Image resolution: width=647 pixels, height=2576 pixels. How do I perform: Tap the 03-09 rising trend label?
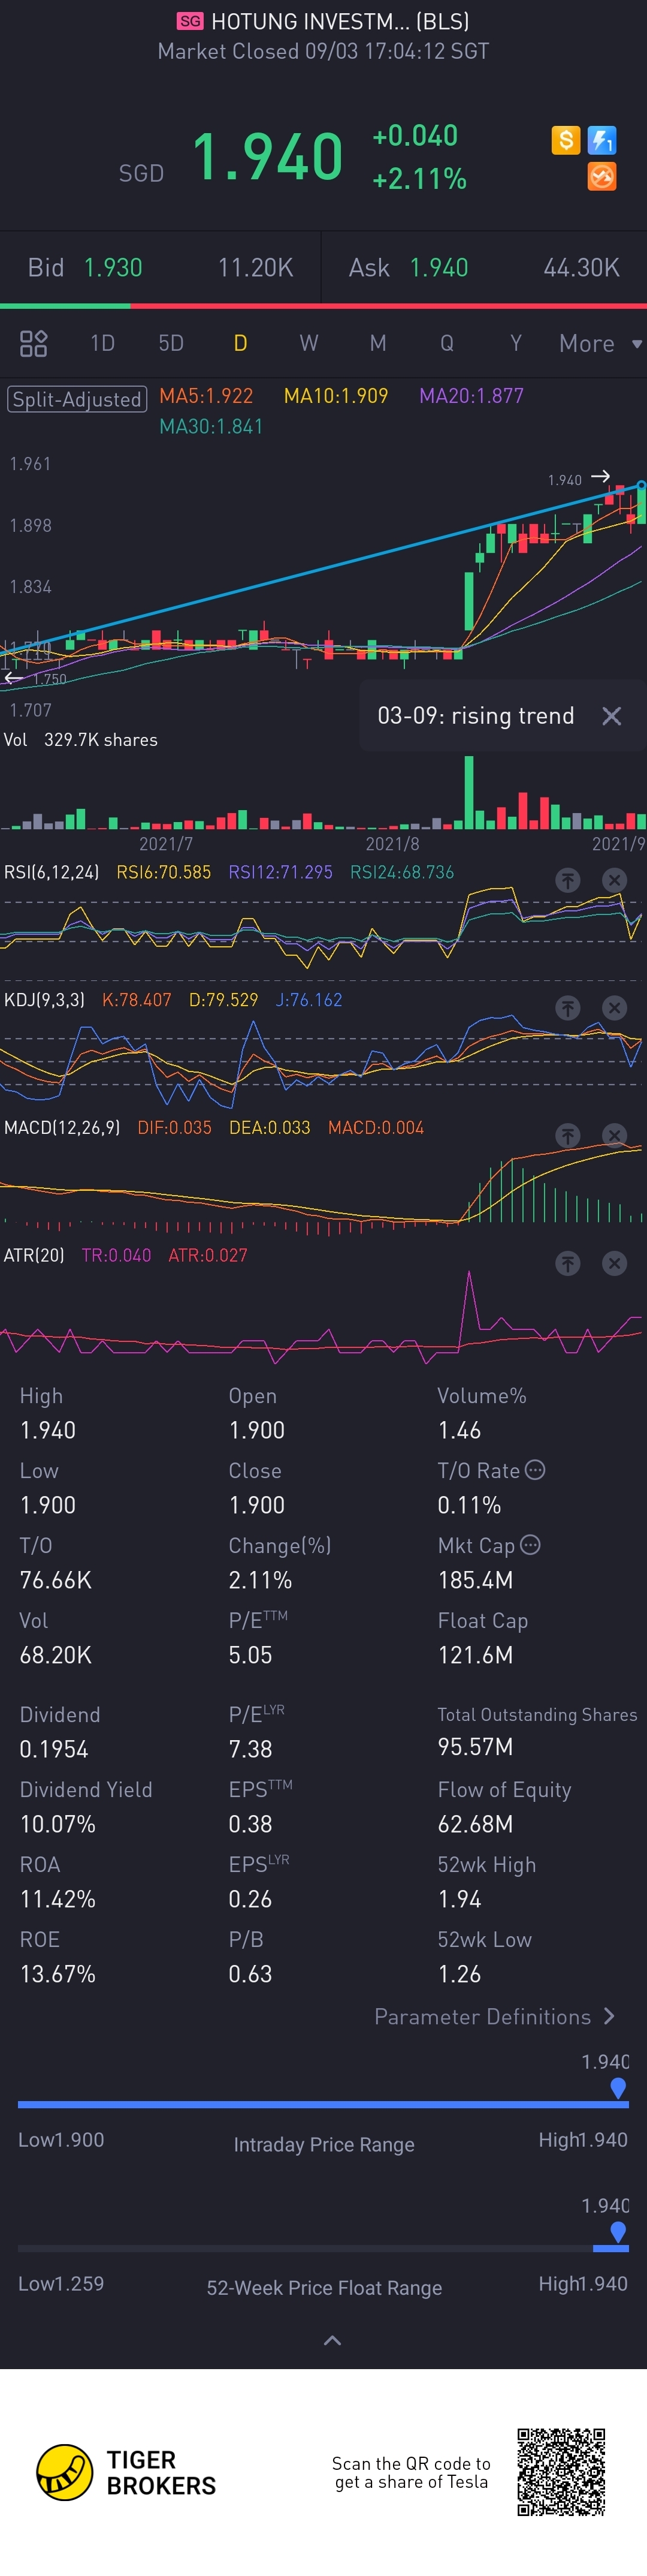475,716
